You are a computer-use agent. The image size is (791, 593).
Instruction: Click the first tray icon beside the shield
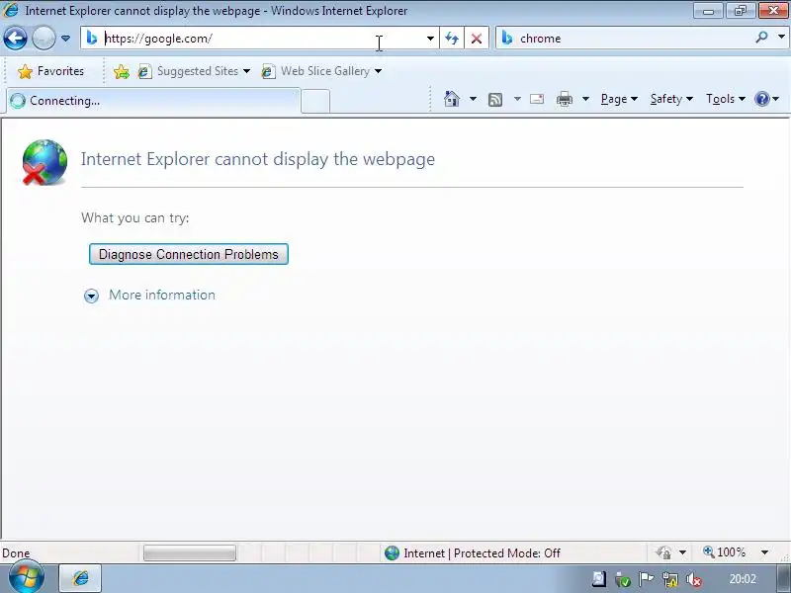point(599,579)
